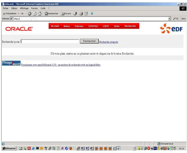This screenshot has height=153, width=187.
Task: Click the Edit page toolbar icon
Action: pyautogui.click(x=86, y=14)
